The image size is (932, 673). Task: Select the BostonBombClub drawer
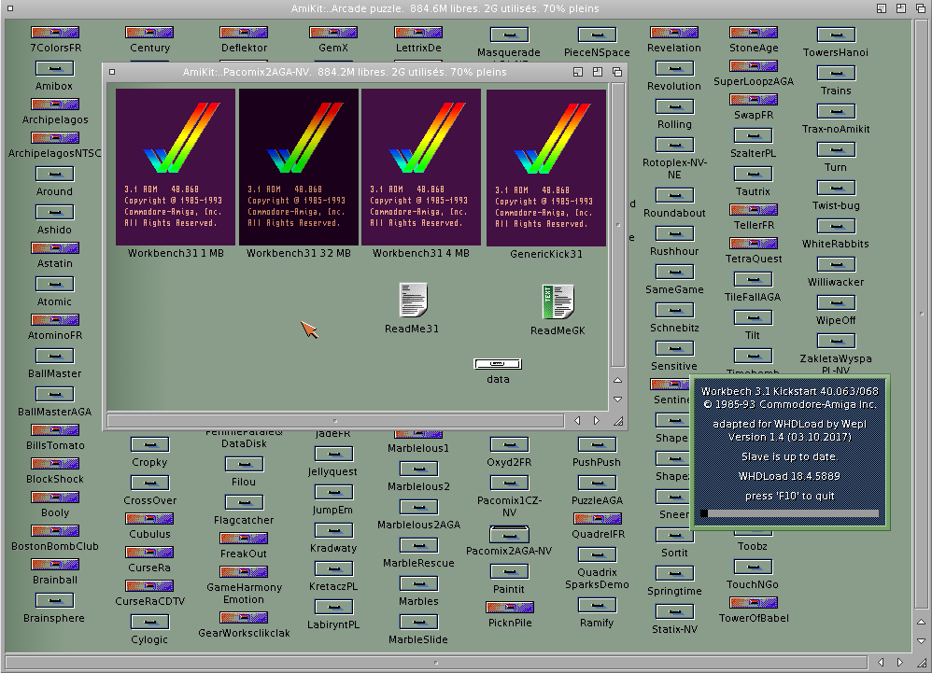coord(55,531)
